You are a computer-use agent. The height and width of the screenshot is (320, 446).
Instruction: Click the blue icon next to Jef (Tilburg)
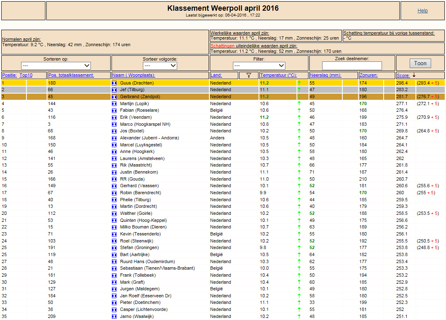click(x=114, y=90)
